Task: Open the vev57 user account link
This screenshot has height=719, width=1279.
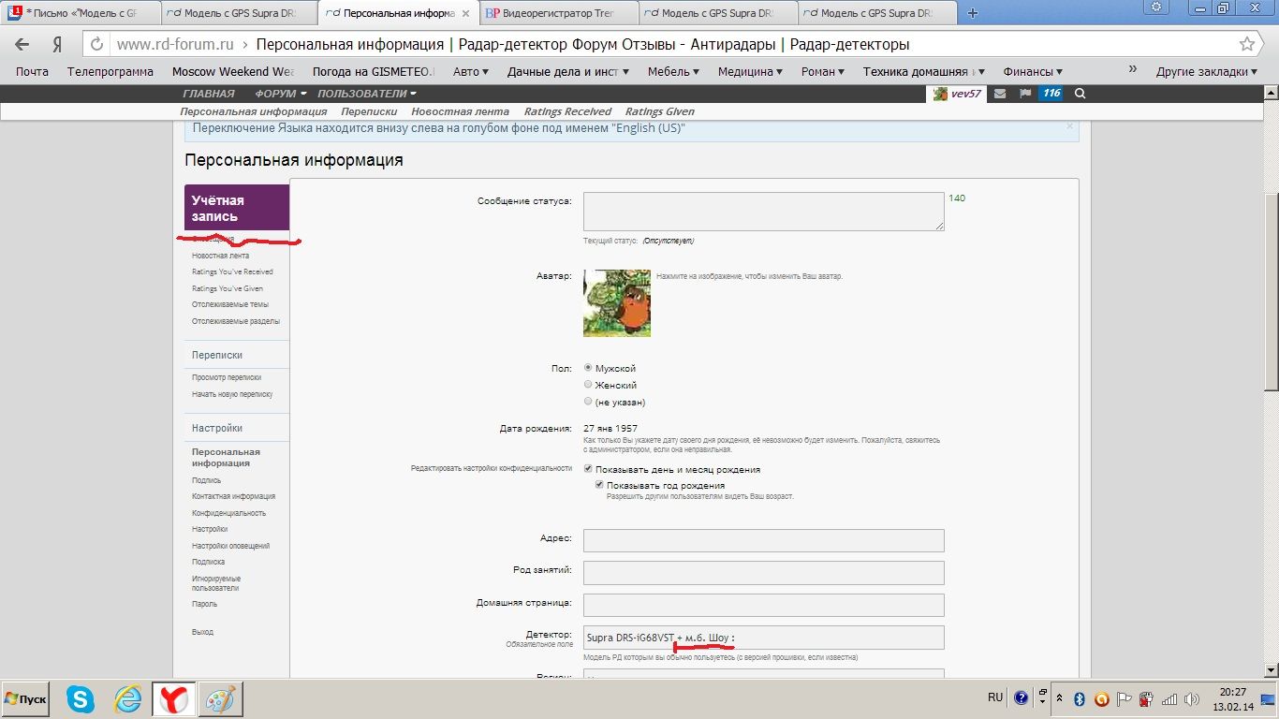Action: pyautogui.click(x=958, y=94)
